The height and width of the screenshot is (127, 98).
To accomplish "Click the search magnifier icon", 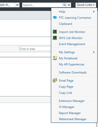I will tap(64, 5).
